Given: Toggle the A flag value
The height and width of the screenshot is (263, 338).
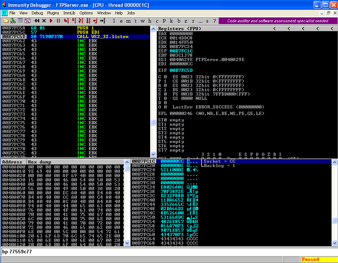Looking at the screenshot, I should pyautogui.click(x=165, y=86).
